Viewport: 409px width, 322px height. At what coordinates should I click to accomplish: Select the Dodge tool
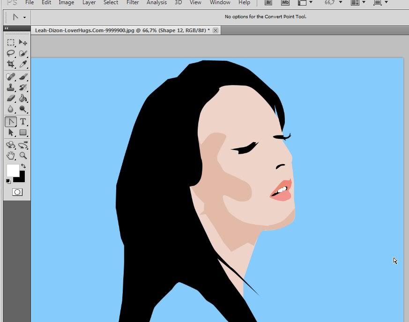23,109
